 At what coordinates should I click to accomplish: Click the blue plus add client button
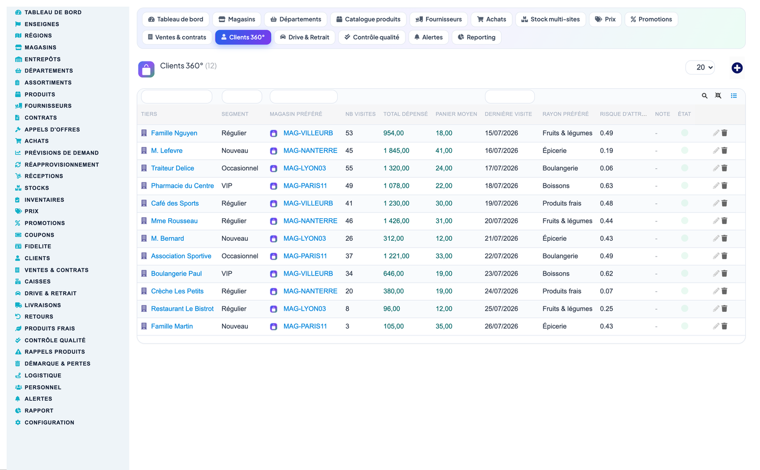[x=737, y=68]
